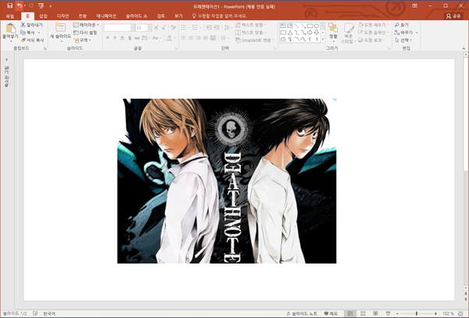Switch to the 검토 (Review) tab

coord(161,16)
